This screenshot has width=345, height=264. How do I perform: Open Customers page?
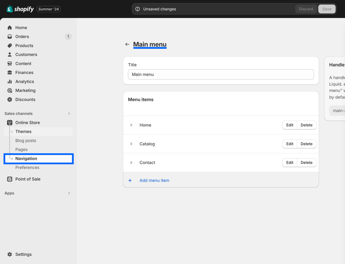point(26,54)
